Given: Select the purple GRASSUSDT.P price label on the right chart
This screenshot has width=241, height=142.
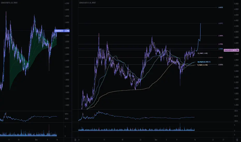Looking at the screenshot, I should coord(231,50).
